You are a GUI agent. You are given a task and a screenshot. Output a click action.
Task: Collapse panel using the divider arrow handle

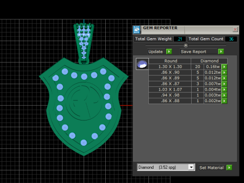pyautogui.click(x=186, y=45)
